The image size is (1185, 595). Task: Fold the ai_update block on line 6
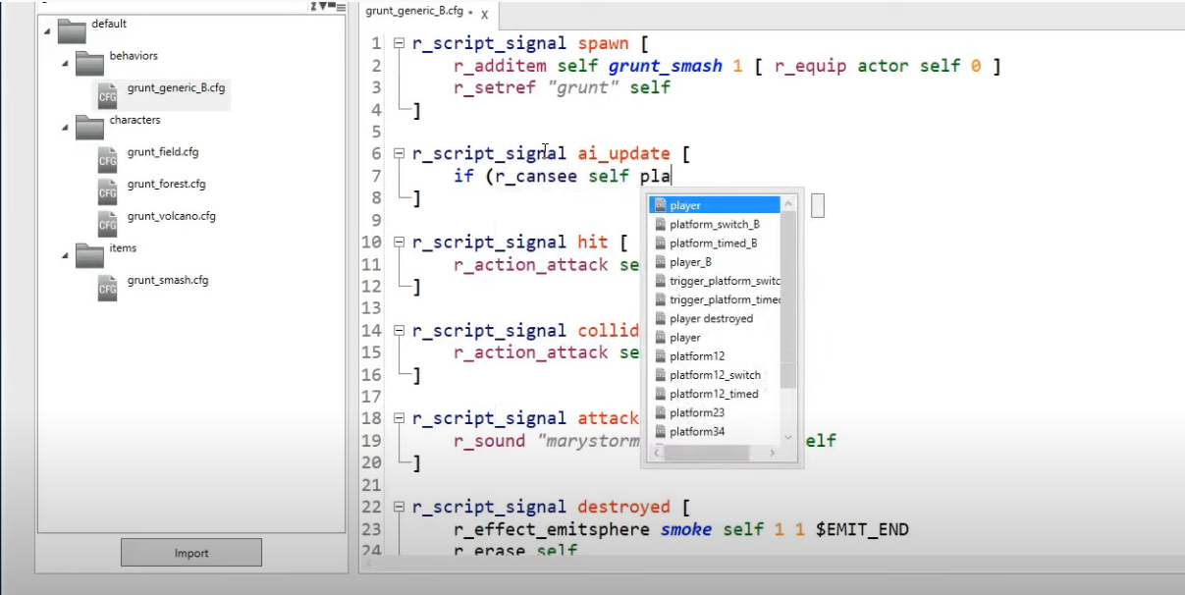click(x=399, y=154)
